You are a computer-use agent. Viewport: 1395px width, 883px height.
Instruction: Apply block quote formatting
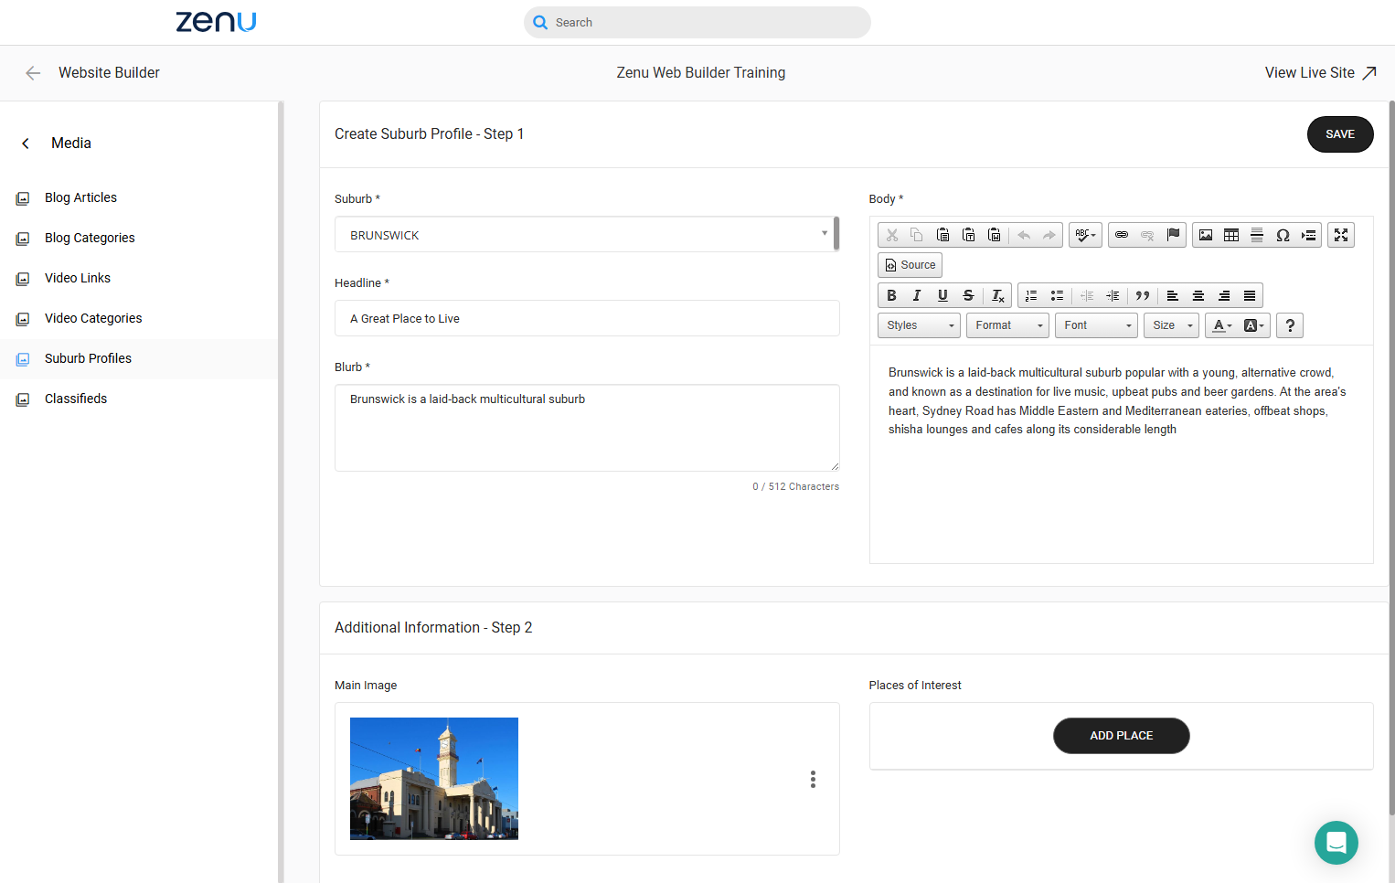point(1142,295)
